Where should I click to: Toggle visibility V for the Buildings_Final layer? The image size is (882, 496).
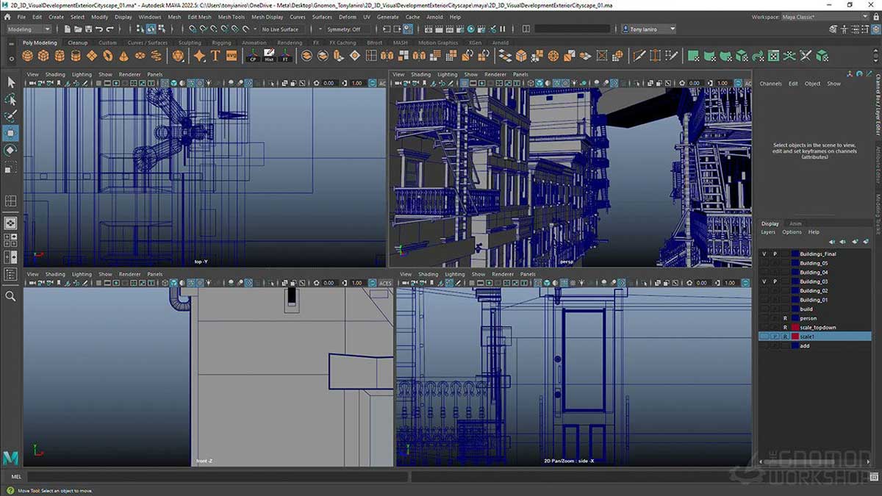[x=764, y=254]
